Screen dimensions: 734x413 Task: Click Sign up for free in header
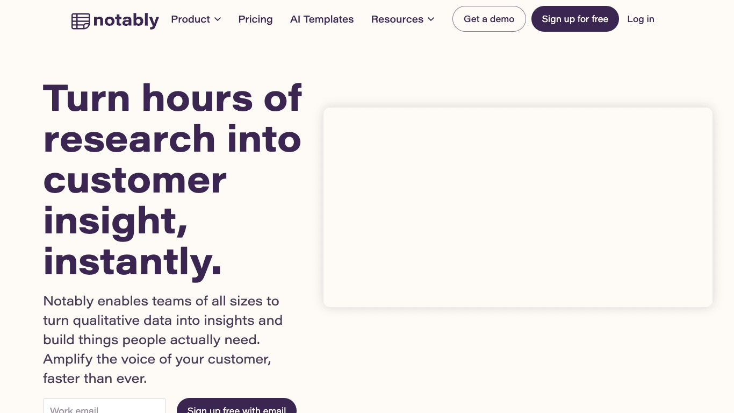pos(575,19)
